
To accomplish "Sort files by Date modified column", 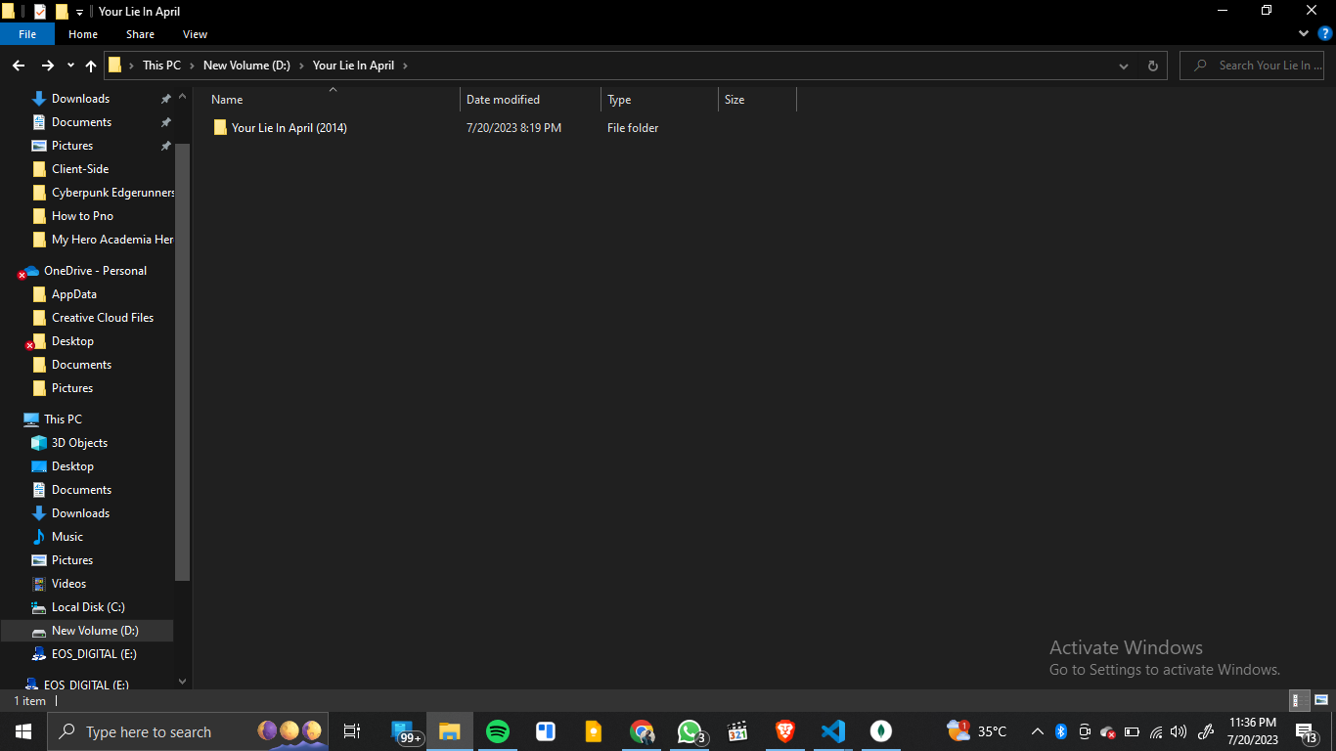I will pyautogui.click(x=503, y=100).
